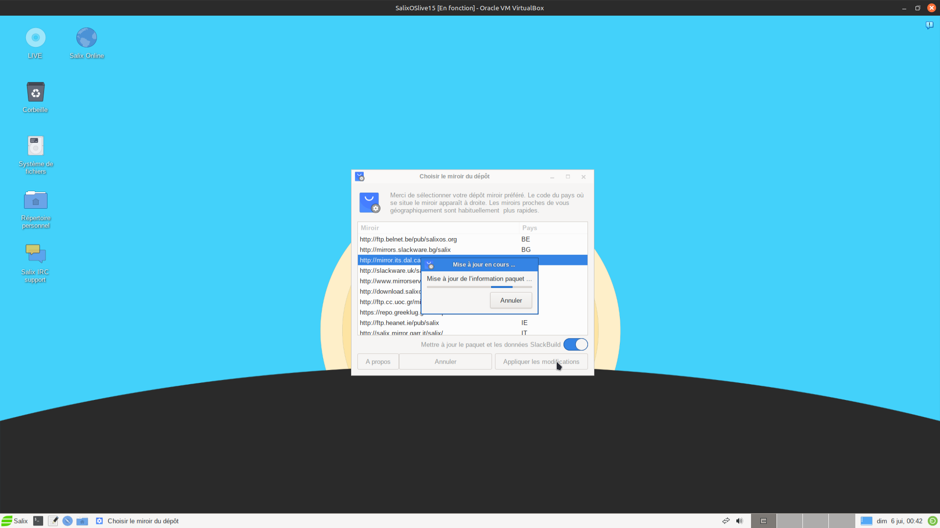Open the Salix applications menu

[x=15, y=521]
